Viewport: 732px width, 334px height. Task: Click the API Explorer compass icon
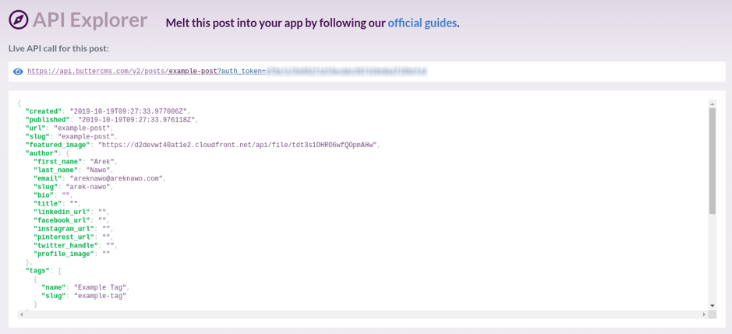click(x=19, y=20)
